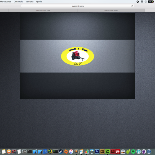Open Photoshop from the dock

point(97,151)
